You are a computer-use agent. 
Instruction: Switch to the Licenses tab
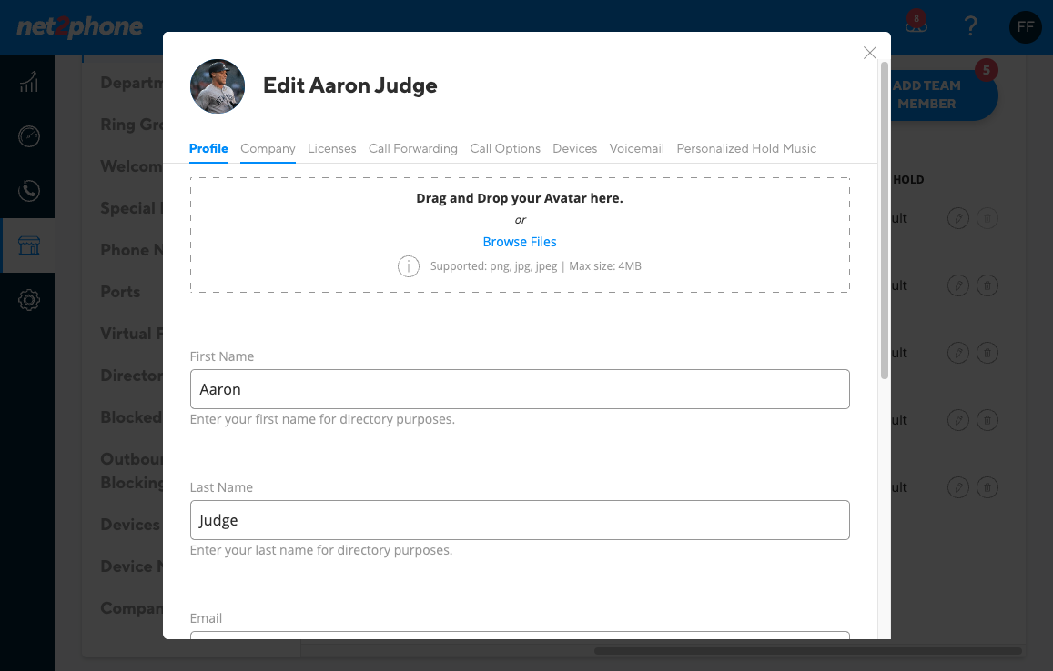[x=332, y=148]
